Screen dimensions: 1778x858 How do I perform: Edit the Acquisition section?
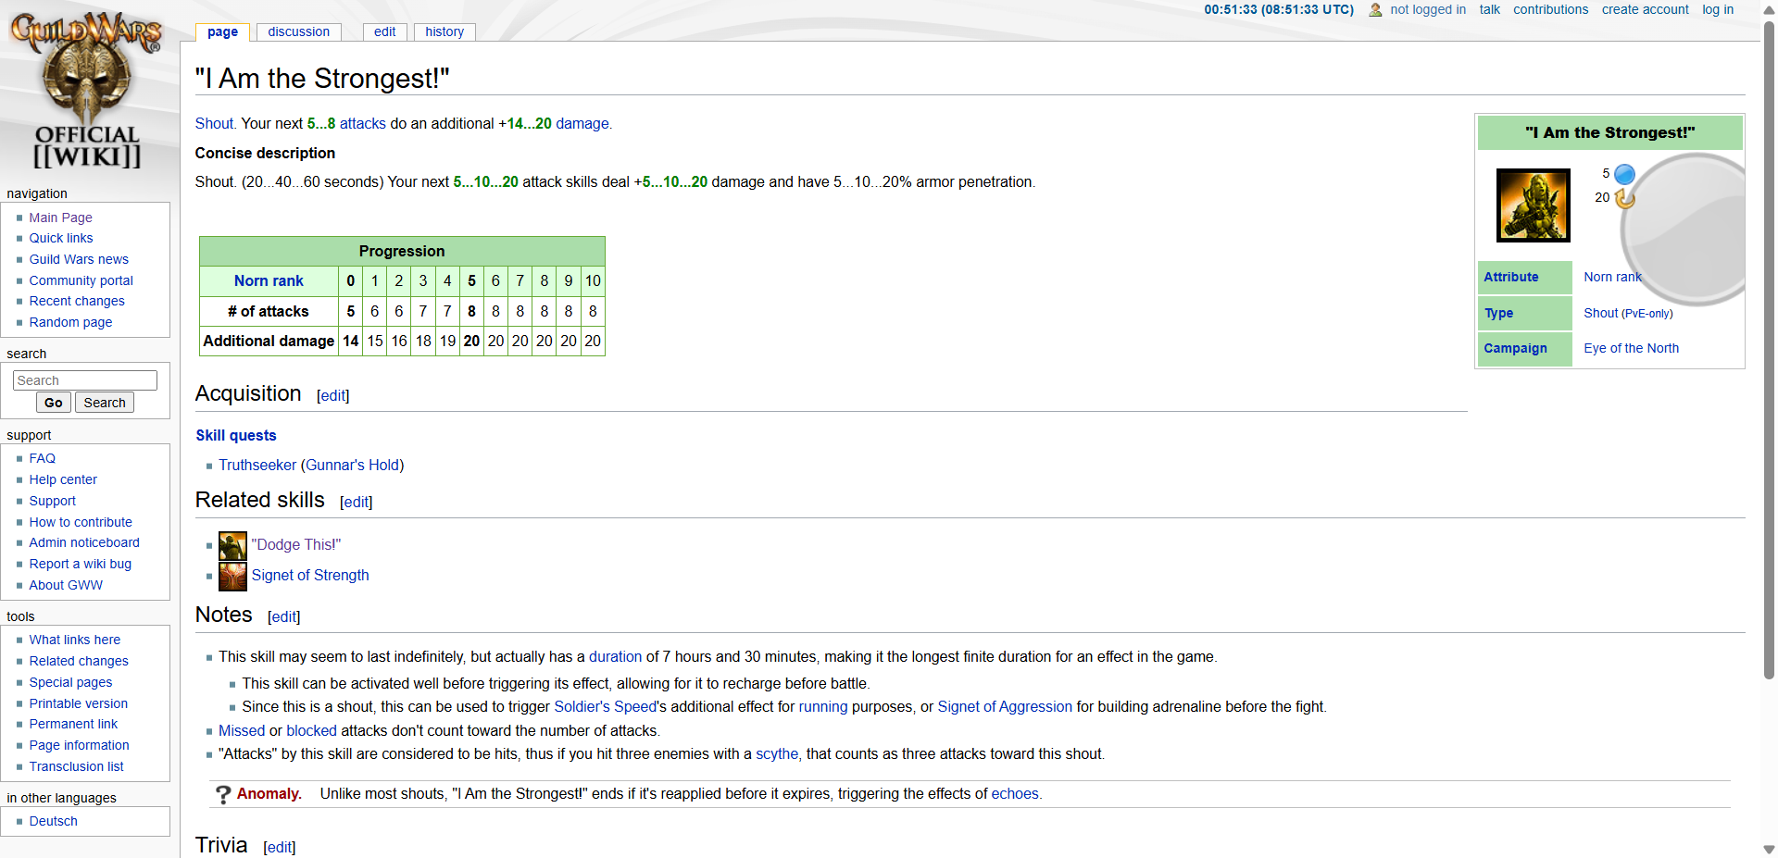pos(332,395)
